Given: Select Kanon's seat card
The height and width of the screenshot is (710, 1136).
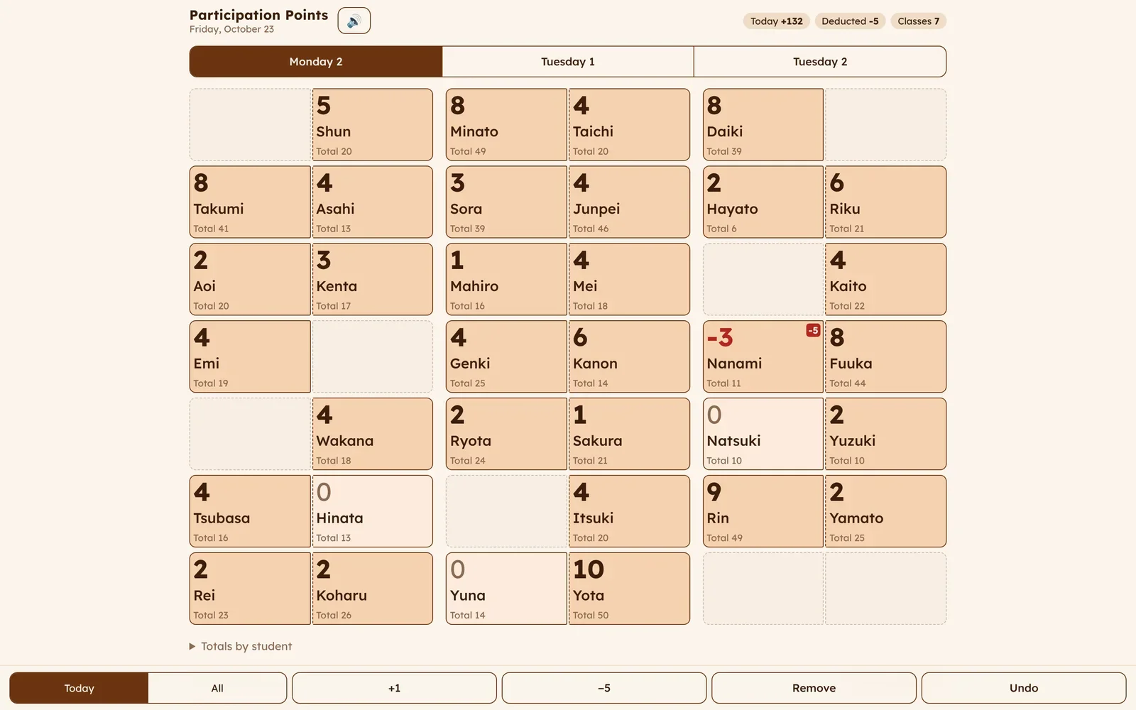Looking at the screenshot, I should (x=629, y=356).
